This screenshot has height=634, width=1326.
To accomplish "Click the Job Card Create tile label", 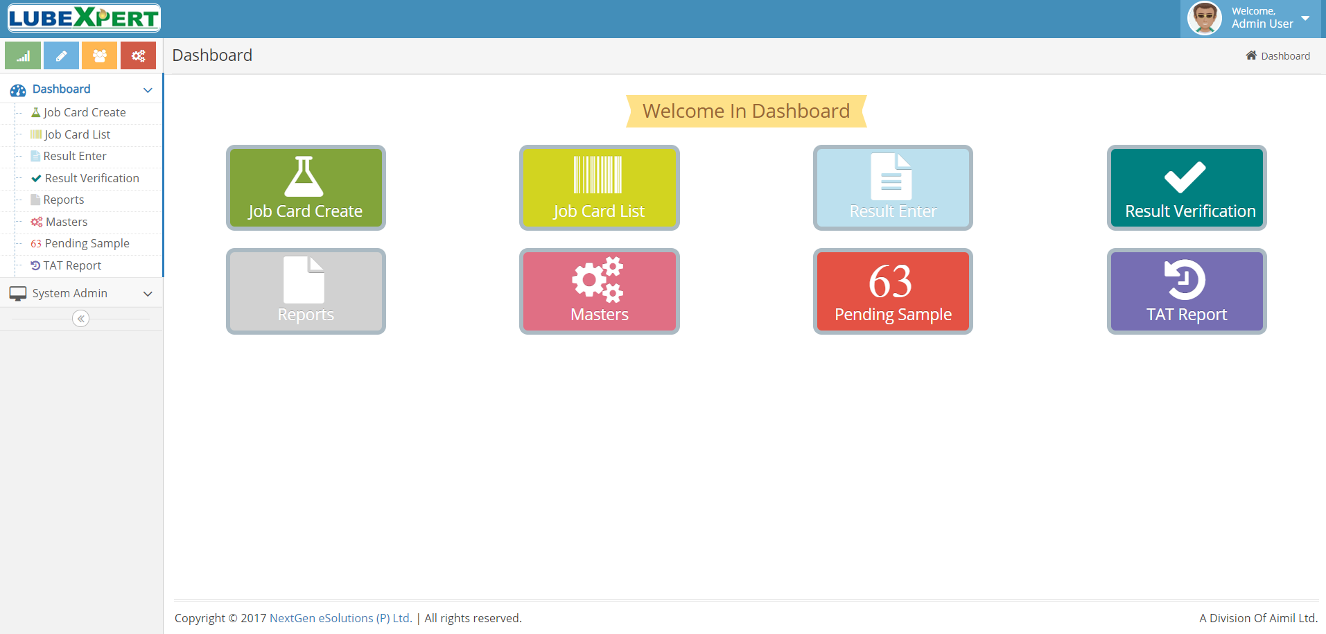I will point(306,211).
